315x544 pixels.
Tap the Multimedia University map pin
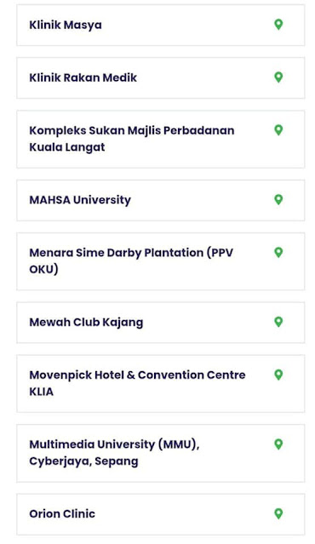(x=278, y=444)
